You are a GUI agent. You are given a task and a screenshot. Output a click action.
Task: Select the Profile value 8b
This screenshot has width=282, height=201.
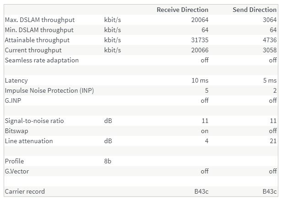coord(108,161)
